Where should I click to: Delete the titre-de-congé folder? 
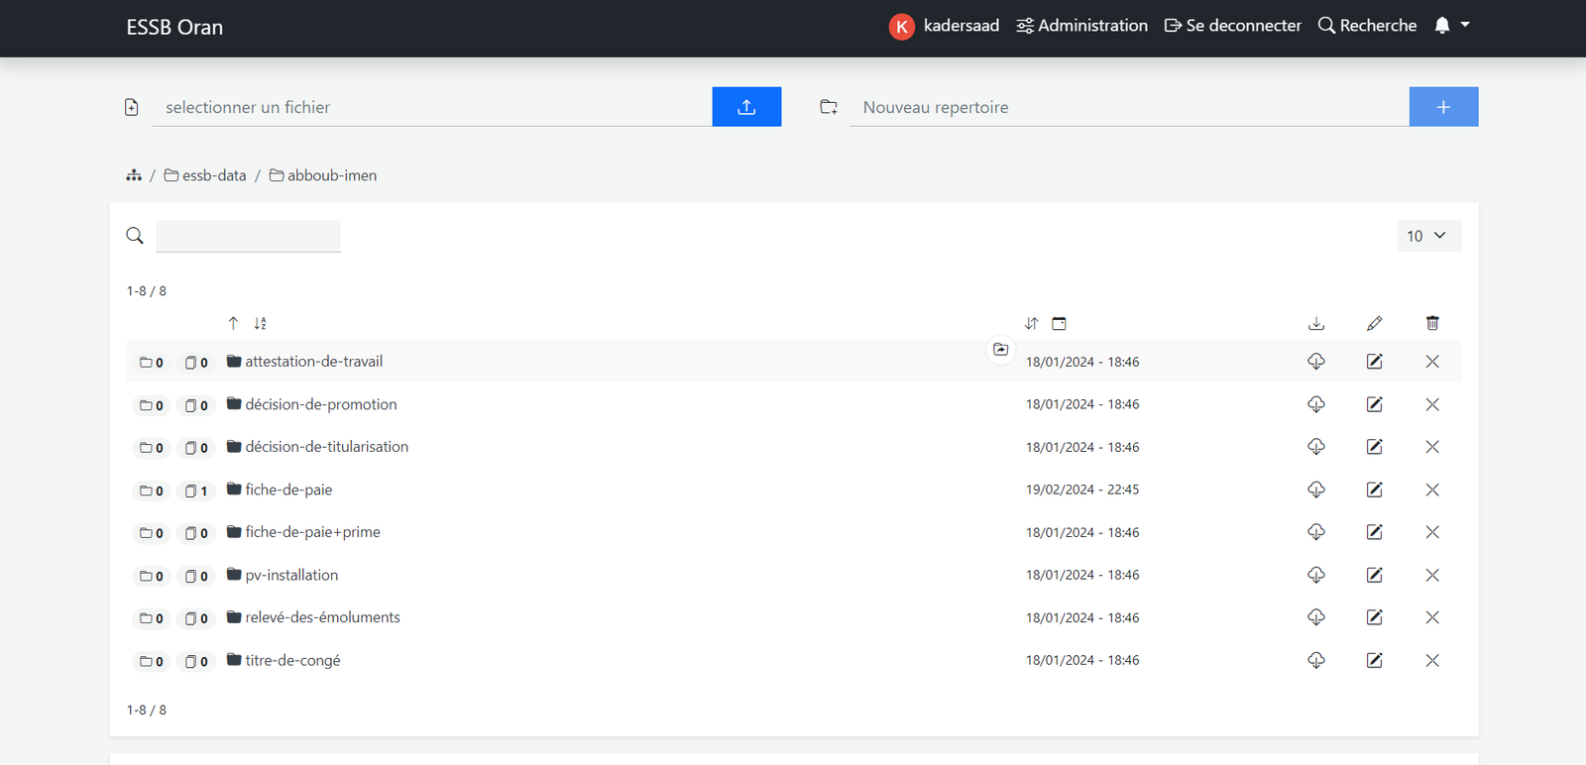coord(1432,660)
